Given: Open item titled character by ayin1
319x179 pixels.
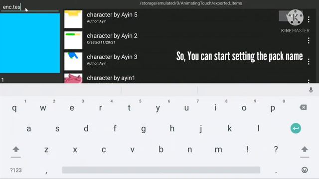Looking at the screenshot, I should coord(111,78).
